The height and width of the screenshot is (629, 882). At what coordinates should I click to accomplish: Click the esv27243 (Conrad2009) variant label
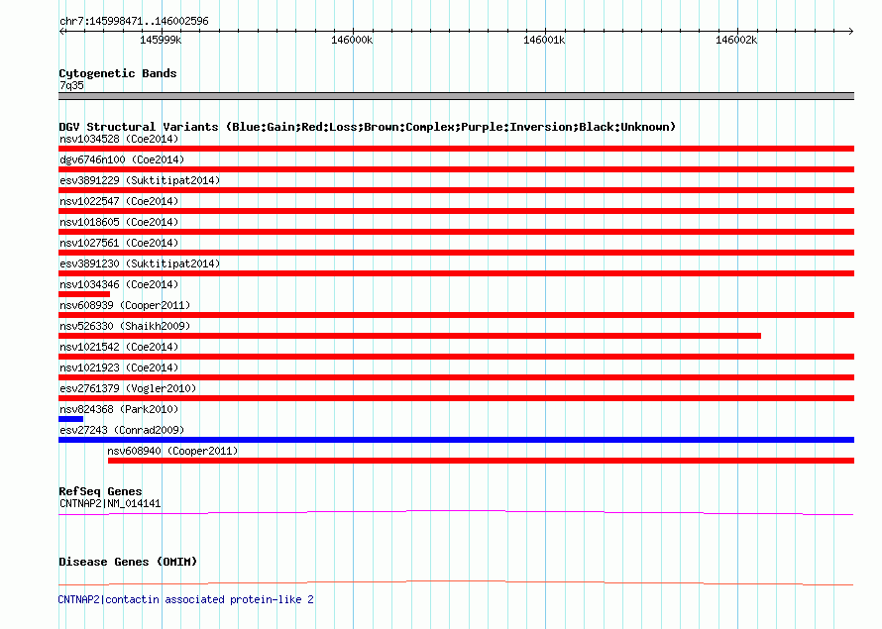point(121,430)
